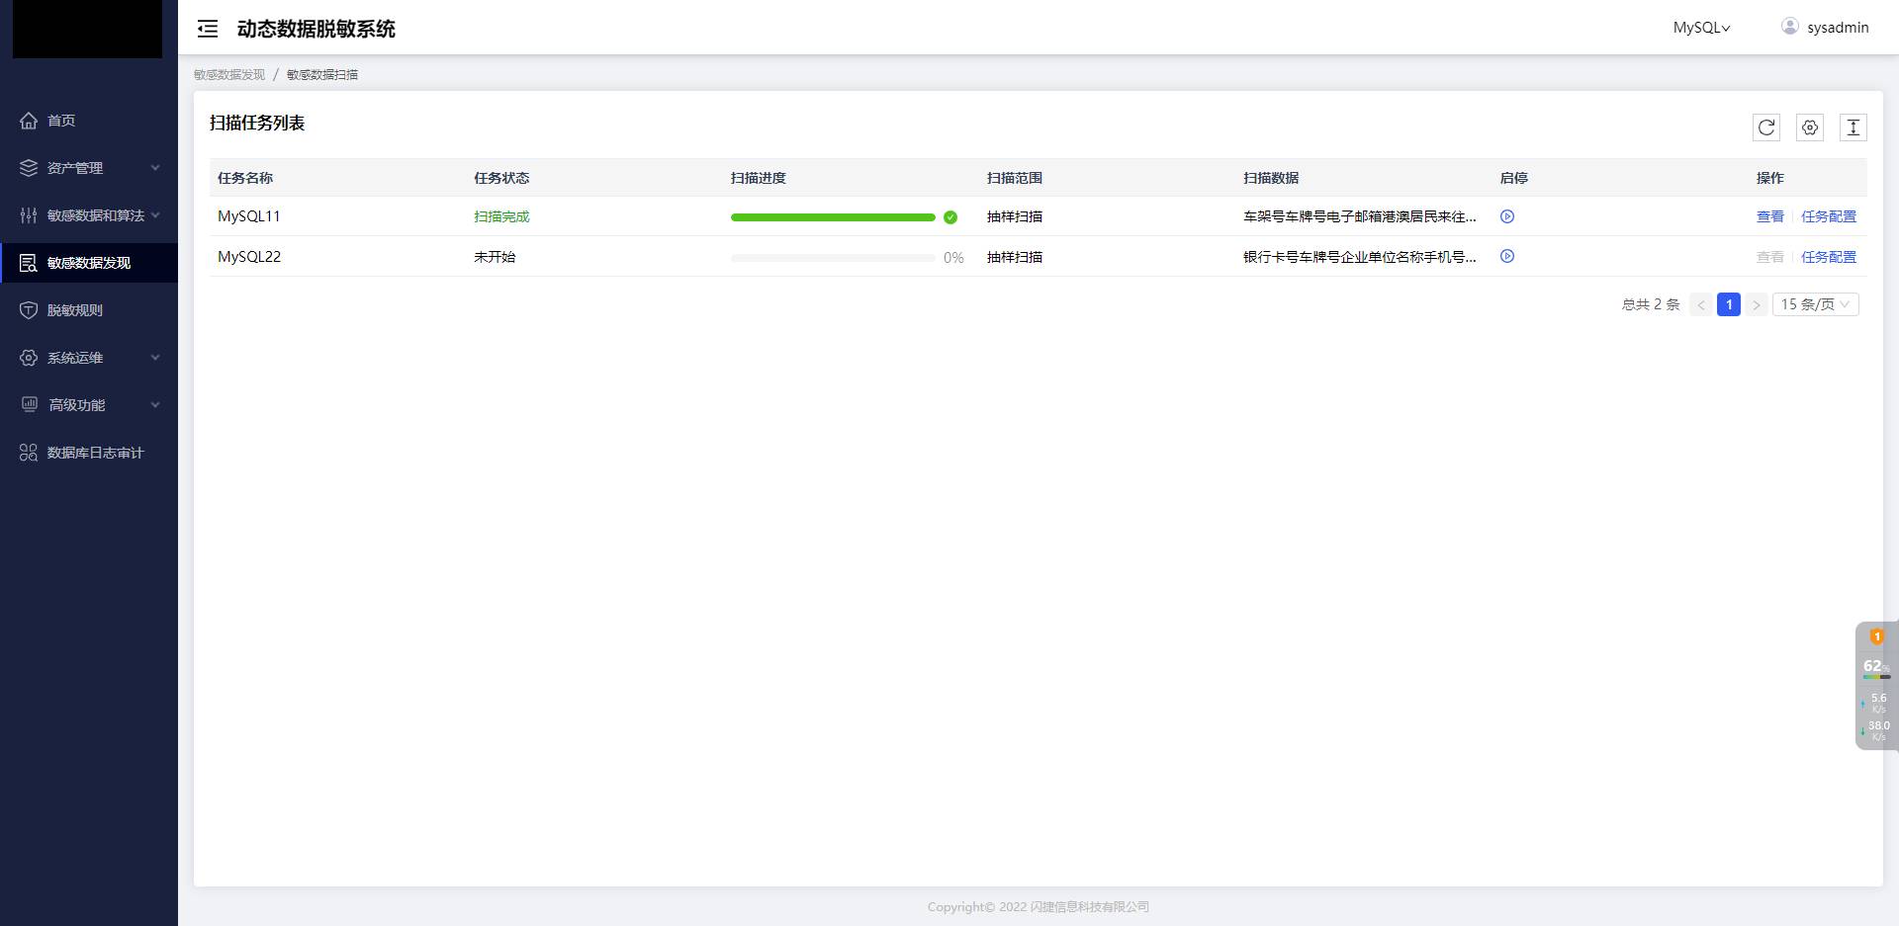Collapse the sidebar with the menu fold icon
The height and width of the screenshot is (926, 1899).
pyautogui.click(x=208, y=29)
